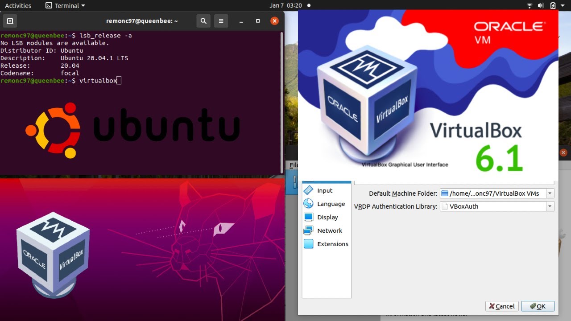Click the terminal title 'remonc97@queenbee: ~'
This screenshot has height=321, width=571.
pyautogui.click(x=142, y=21)
